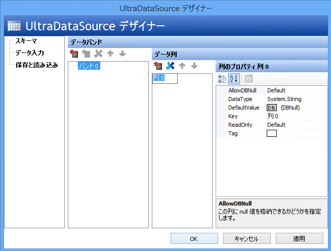The image size is (331, 251).
Task: Select データ入力 in the left tree
Action: click(x=29, y=53)
